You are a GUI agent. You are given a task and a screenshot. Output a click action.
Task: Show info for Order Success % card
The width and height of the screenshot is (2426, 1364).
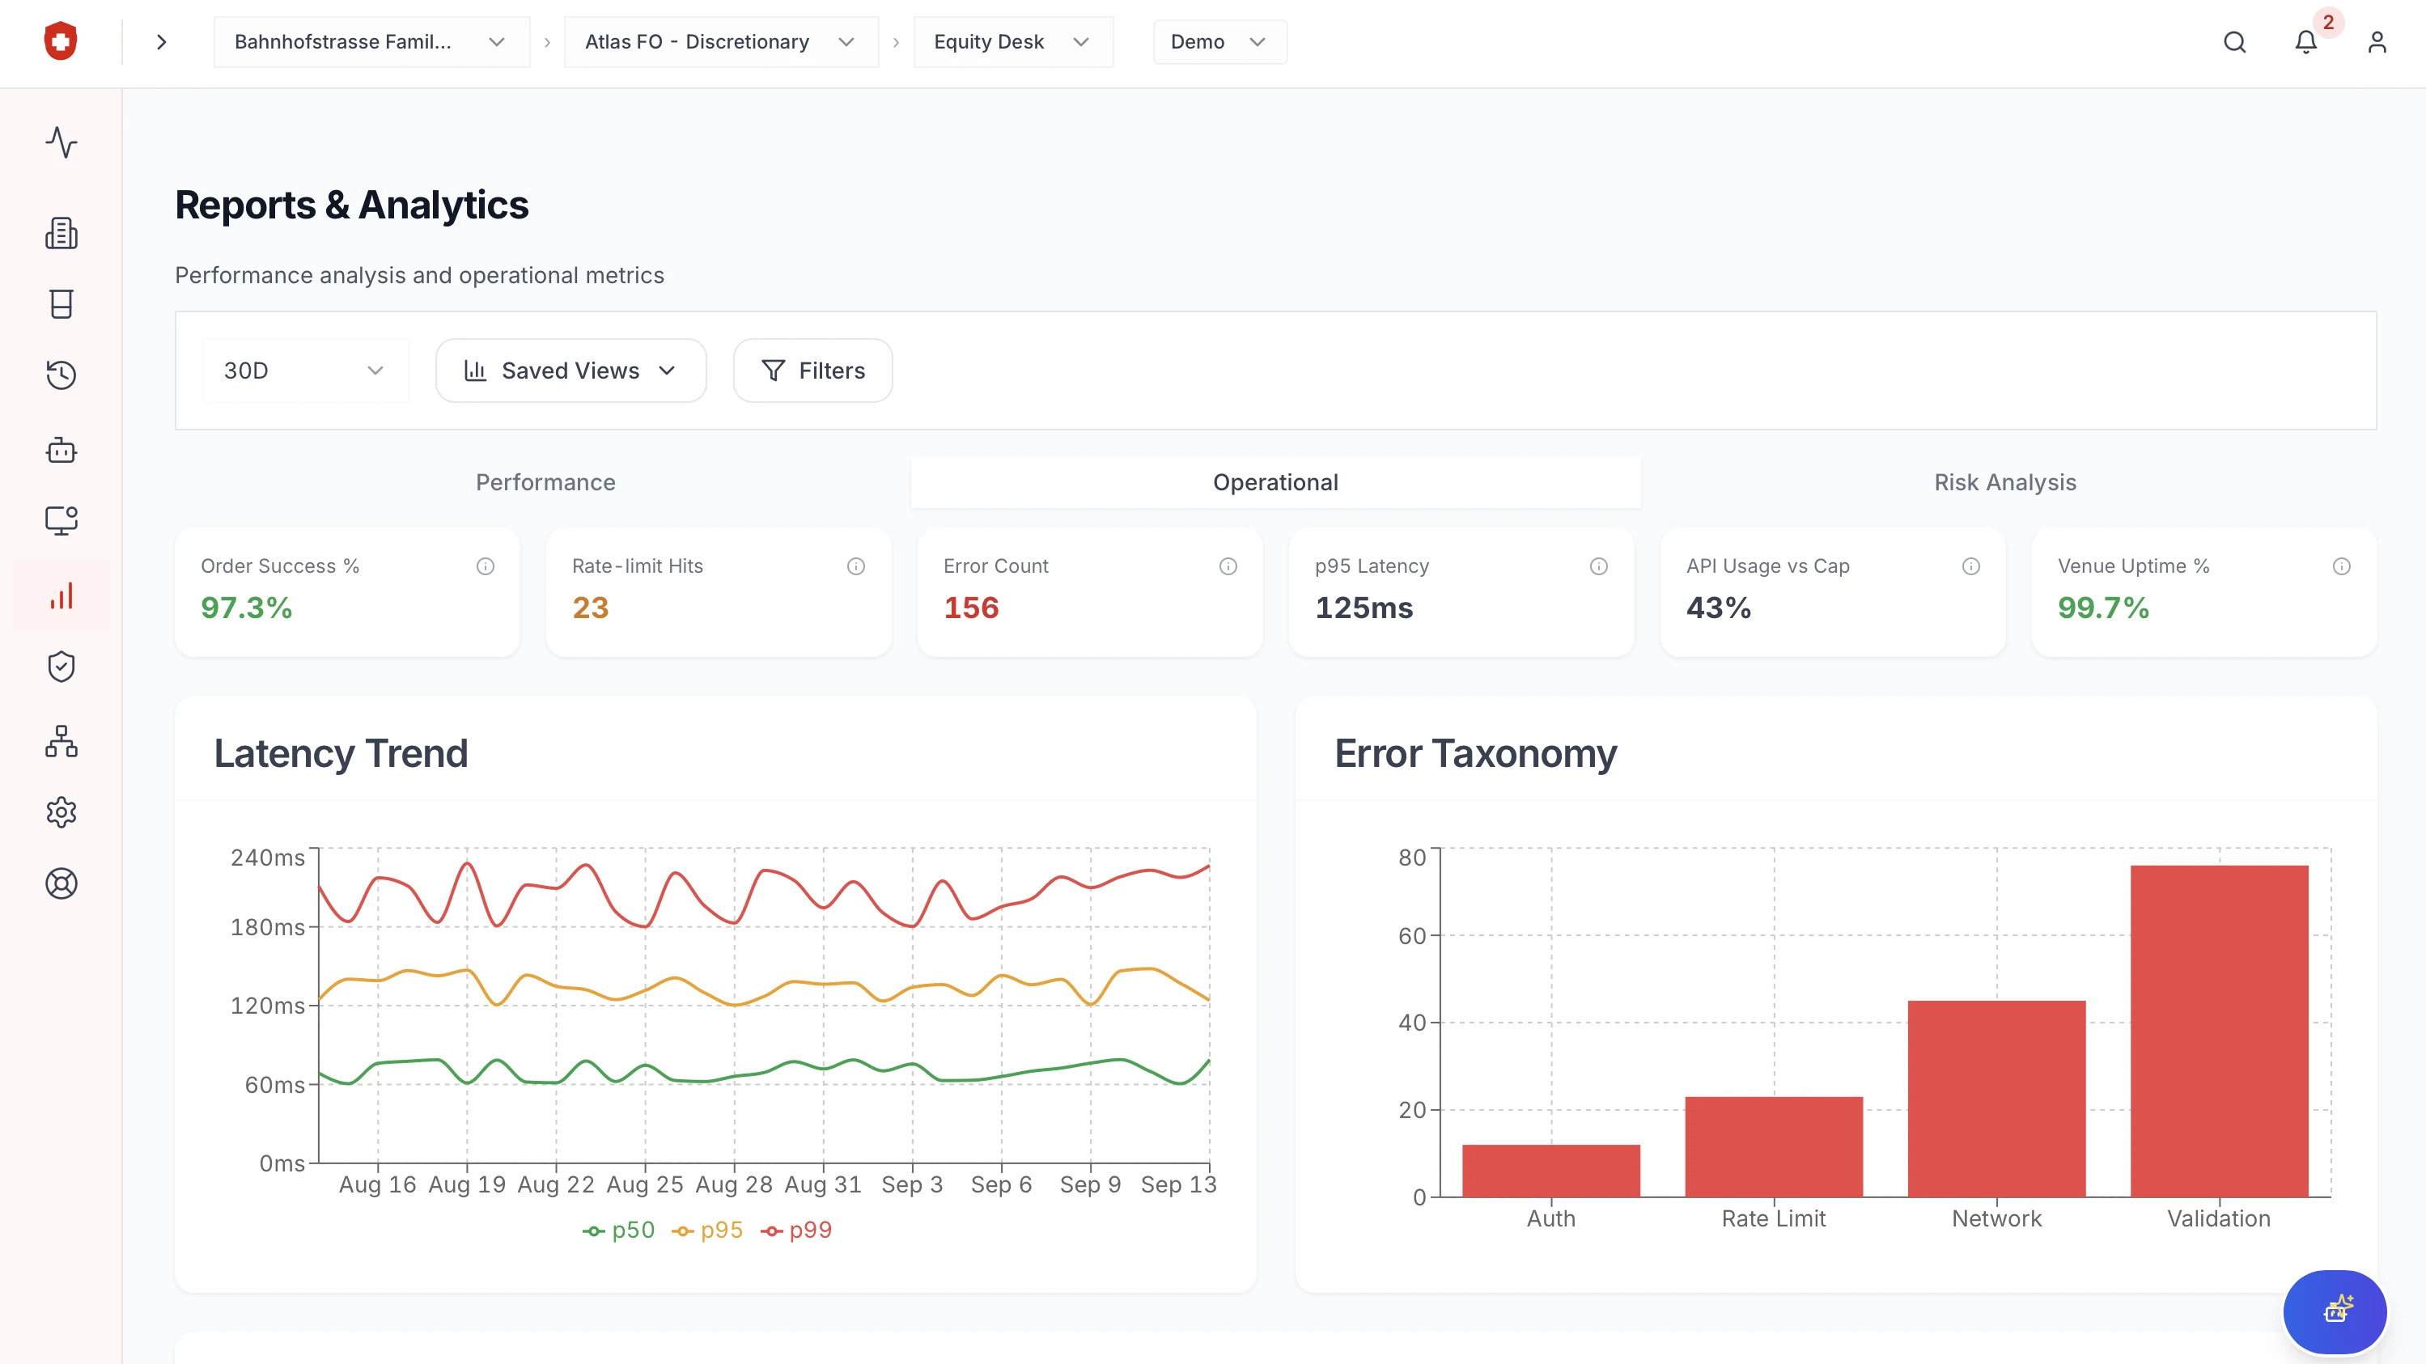coord(485,566)
